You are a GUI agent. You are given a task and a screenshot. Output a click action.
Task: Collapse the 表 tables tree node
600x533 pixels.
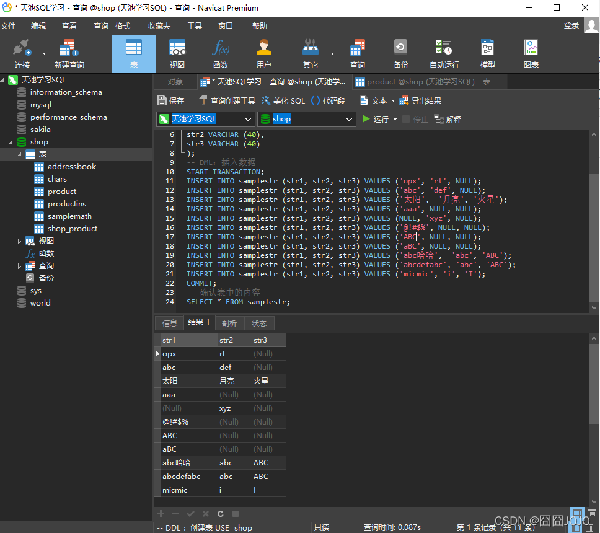(x=19, y=154)
